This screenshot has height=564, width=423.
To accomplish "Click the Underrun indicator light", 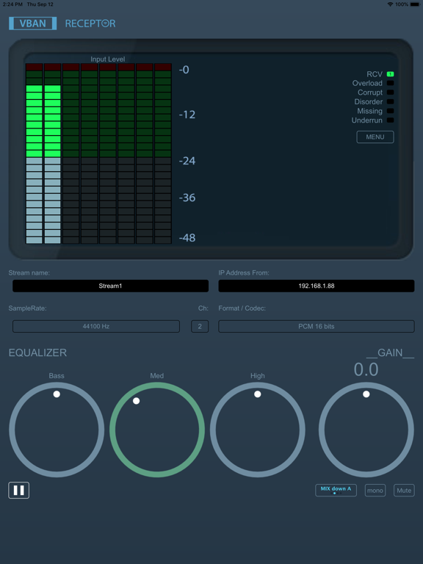I will pyautogui.click(x=390, y=120).
